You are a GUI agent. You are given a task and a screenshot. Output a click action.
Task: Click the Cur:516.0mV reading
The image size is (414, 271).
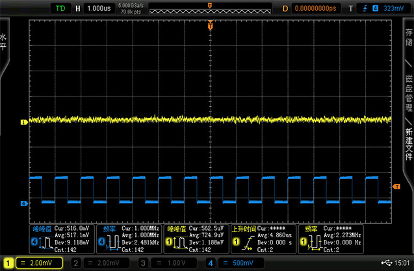(71, 228)
